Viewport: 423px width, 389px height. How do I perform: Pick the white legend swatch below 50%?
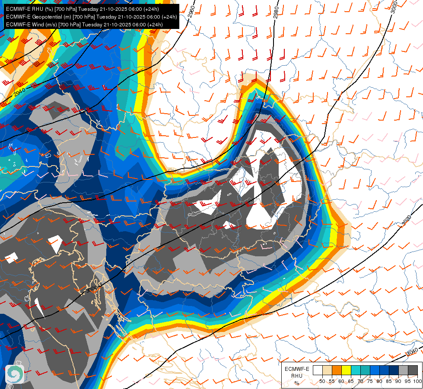318,370
